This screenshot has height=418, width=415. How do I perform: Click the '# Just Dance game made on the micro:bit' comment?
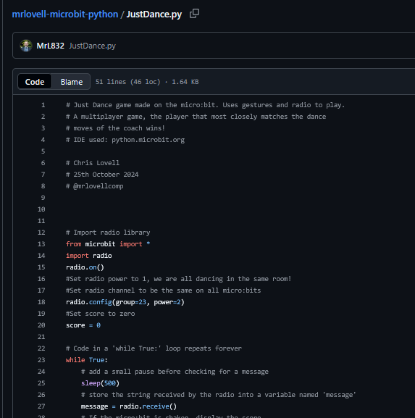[x=205, y=105]
